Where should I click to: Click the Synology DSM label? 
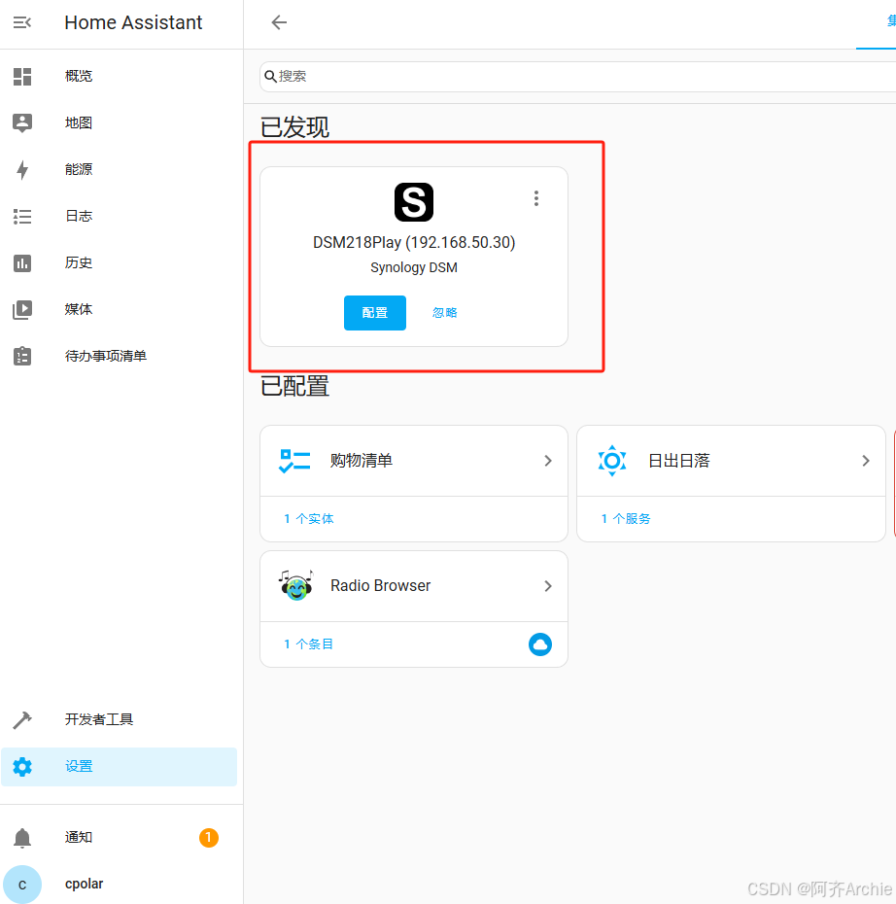point(414,267)
